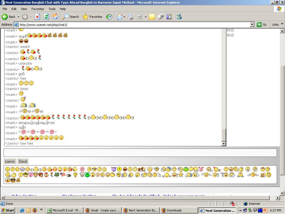Refresh the page with the Refresh icon
The width and height of the screenshot is (285, 214).
(46, 17)
